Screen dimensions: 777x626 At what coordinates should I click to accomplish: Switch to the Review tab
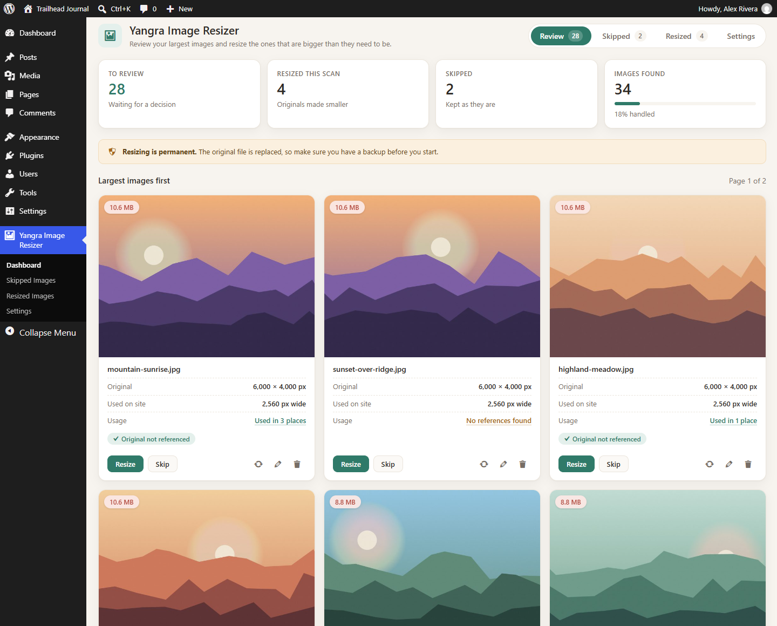coord(561,36)
